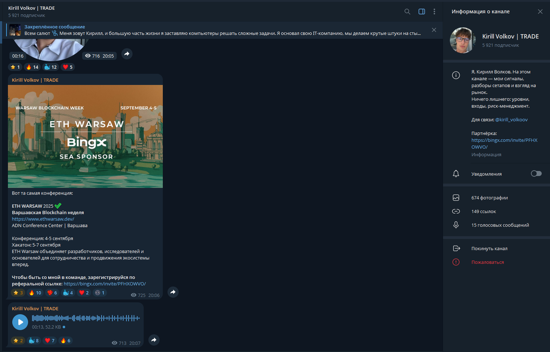Add heart reaction with 2 on ETH Warsaw post
This screenshot has height=352, width=550.
[x=84, y=293]
